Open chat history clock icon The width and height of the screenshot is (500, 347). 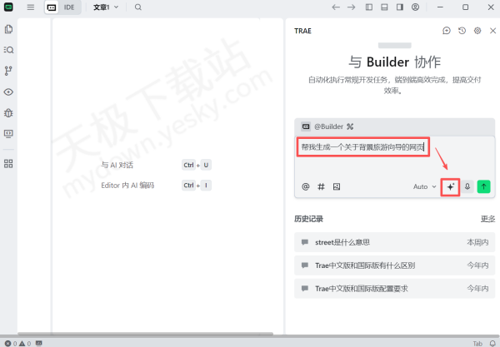pos(462,31)
